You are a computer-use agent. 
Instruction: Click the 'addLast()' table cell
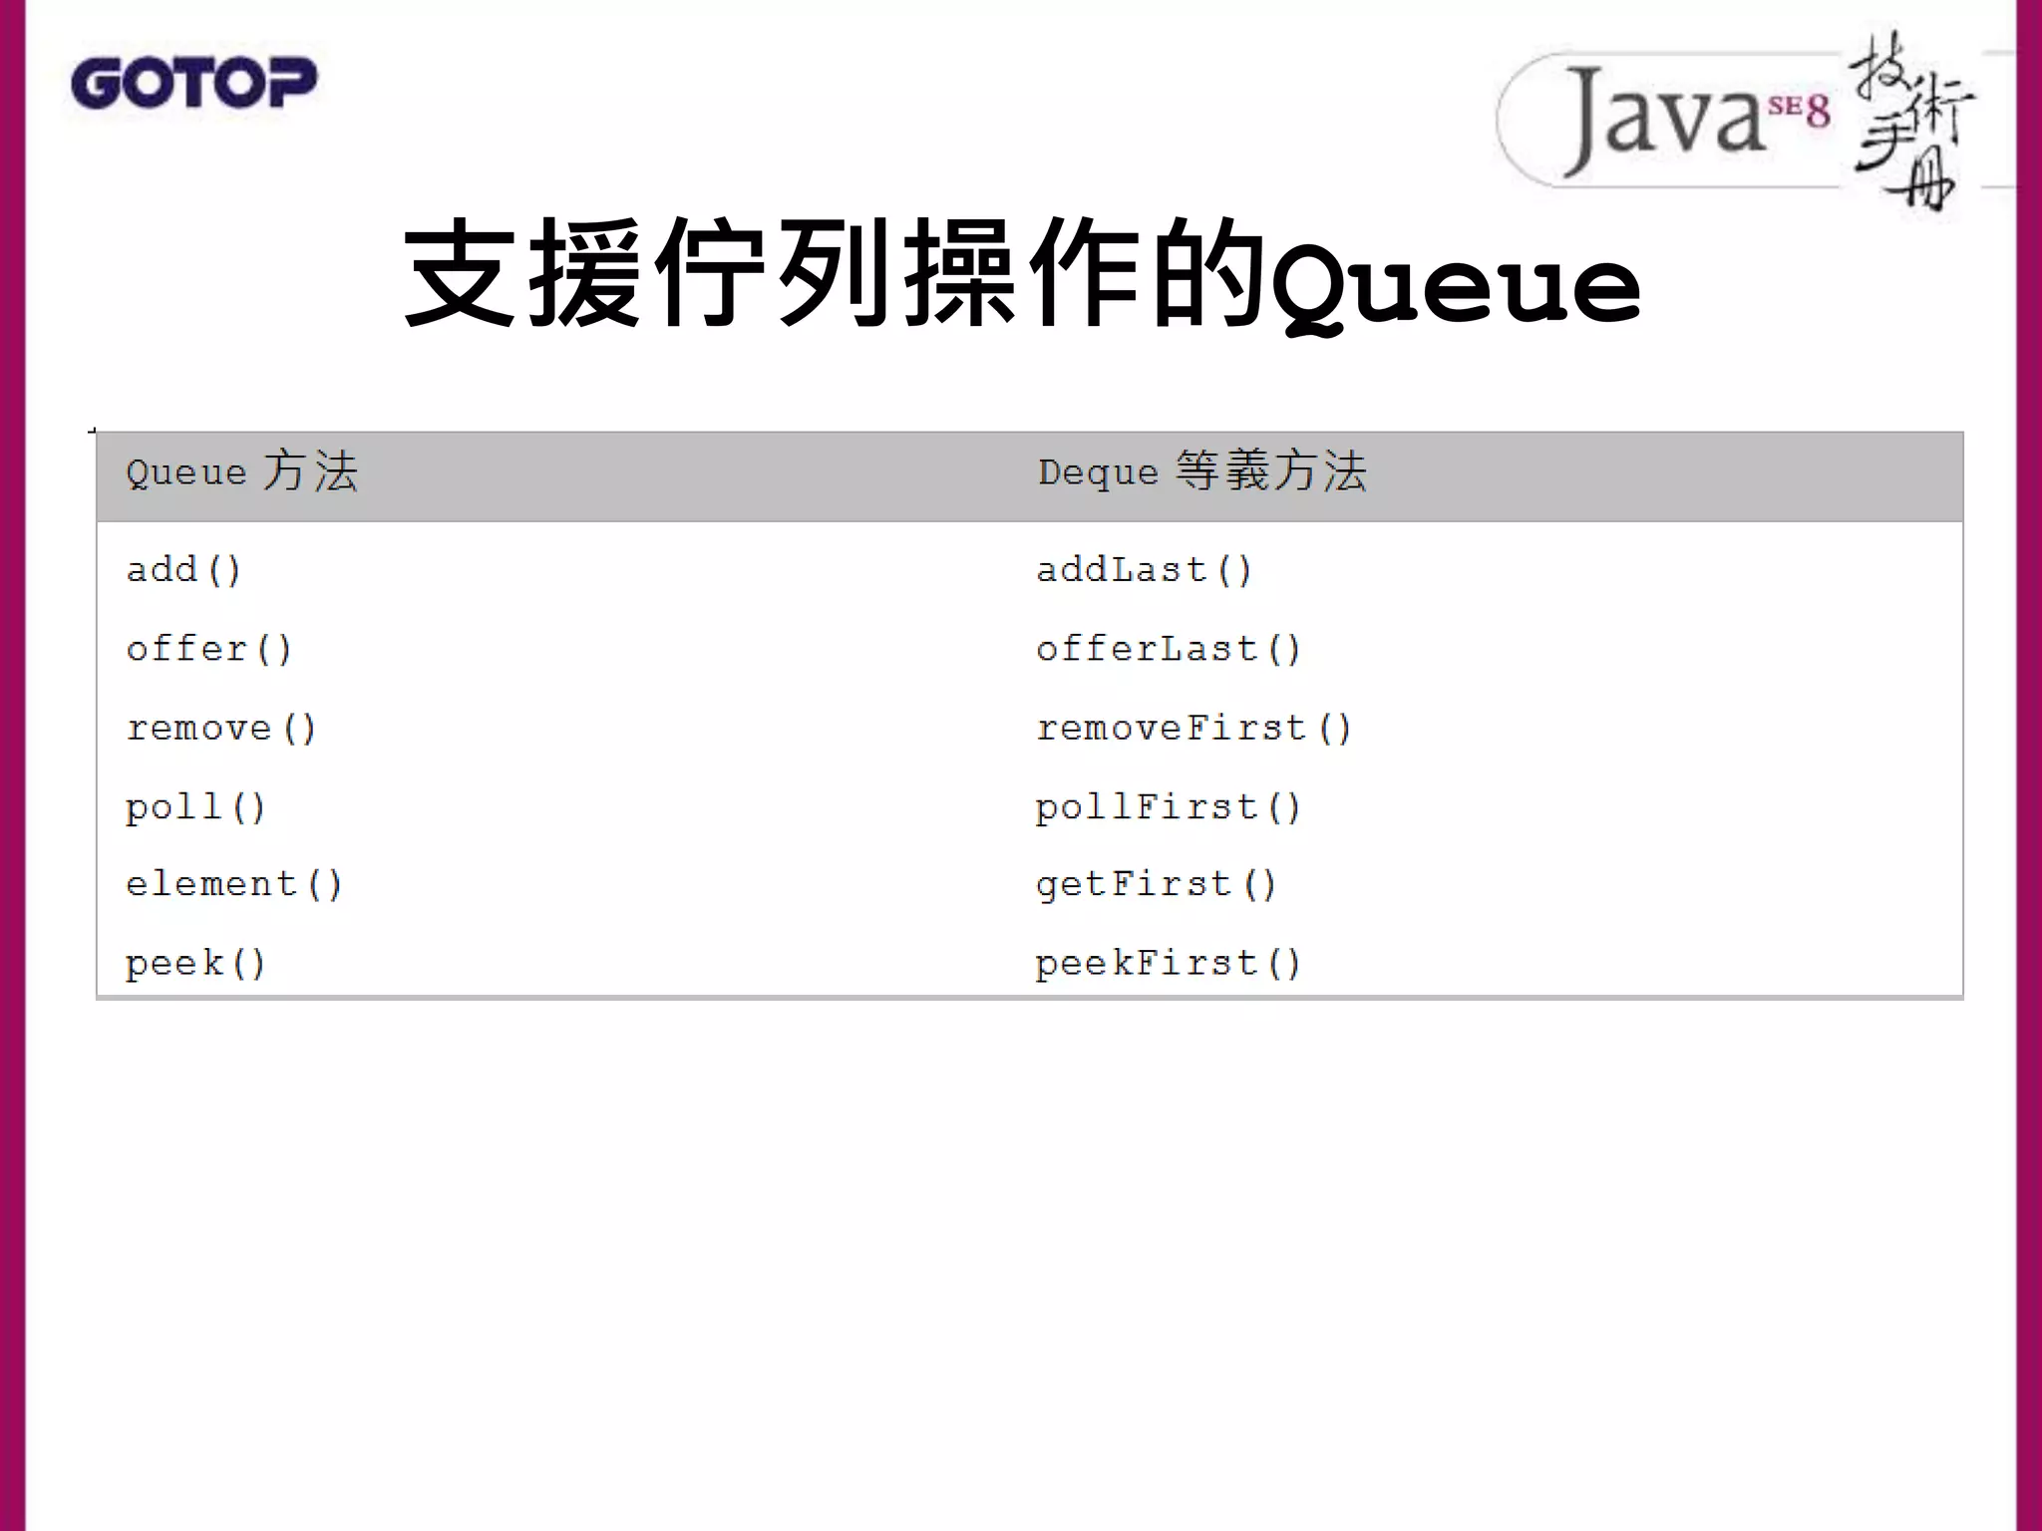[x=1144, y=569]
